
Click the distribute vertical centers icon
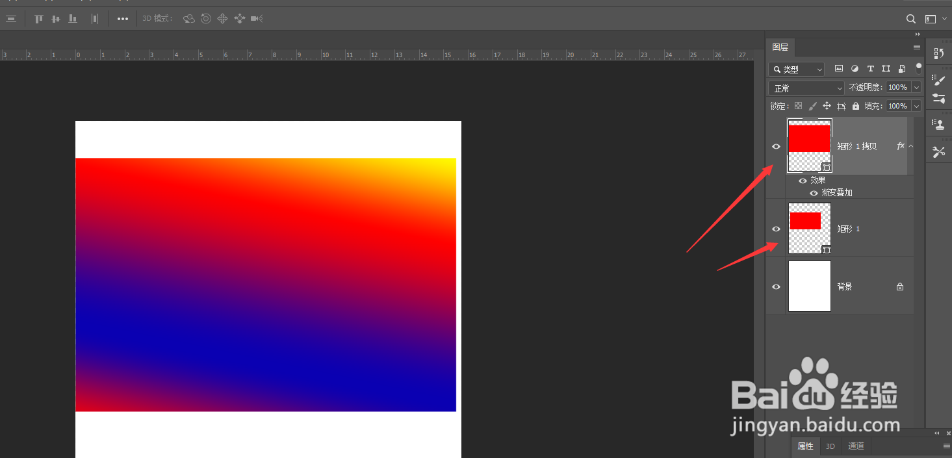click(11, 19)
